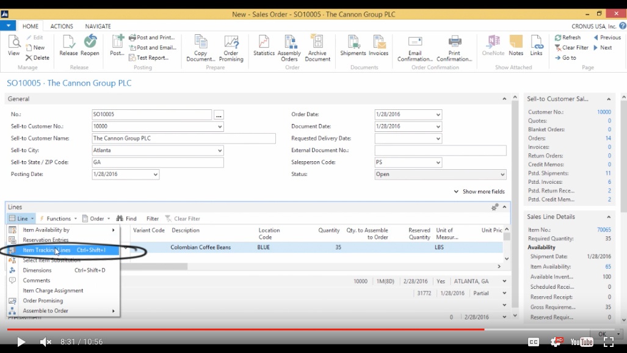Select Comments menu entry

[x=63, y=280]
